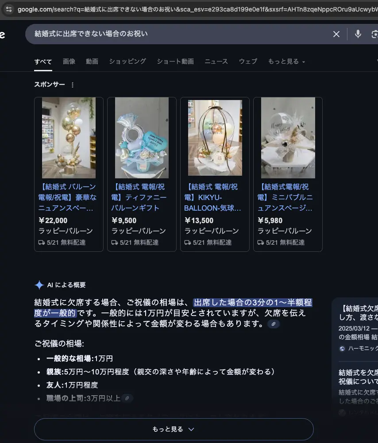Click ラッピーバルーン seller under ¥22,000 item

66,231
